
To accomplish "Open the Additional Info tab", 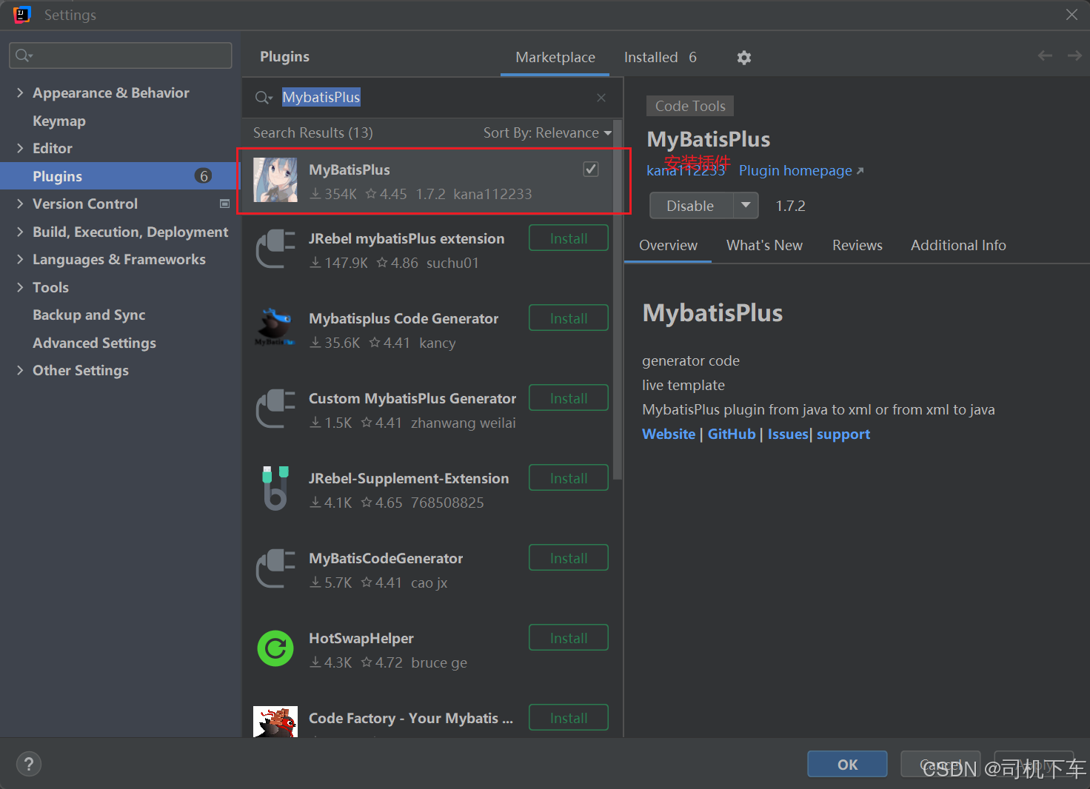I will click(x=958, y=246).
